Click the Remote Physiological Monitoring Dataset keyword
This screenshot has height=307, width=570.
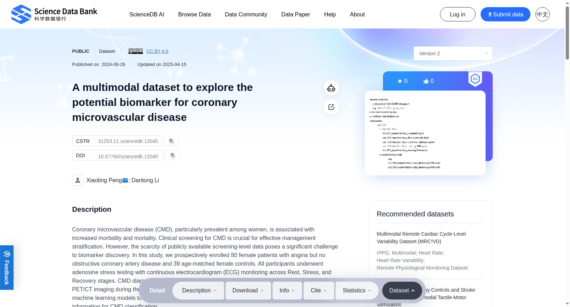[x=422, y=268]
